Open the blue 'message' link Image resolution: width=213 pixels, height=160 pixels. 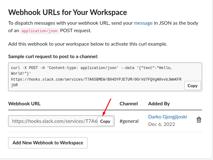(x=143, y=23)
